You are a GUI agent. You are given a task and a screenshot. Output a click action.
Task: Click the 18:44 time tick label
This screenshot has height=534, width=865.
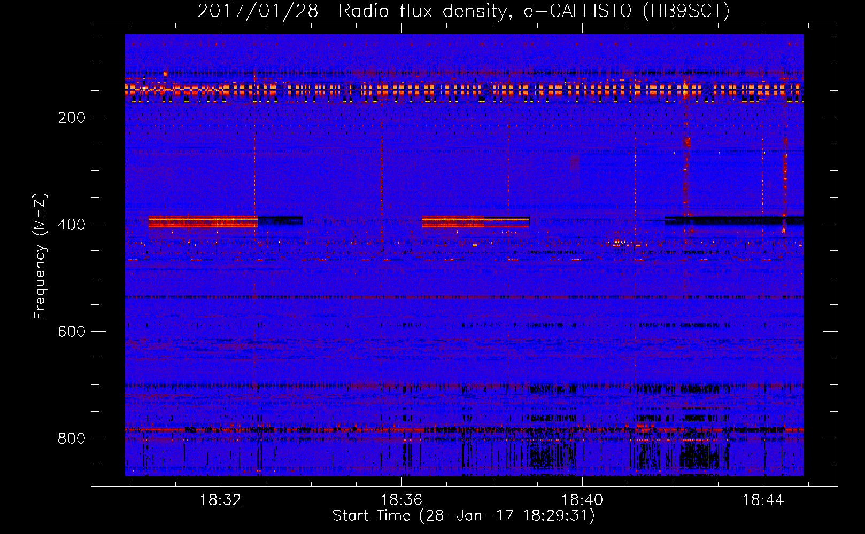tap(763, 500)
